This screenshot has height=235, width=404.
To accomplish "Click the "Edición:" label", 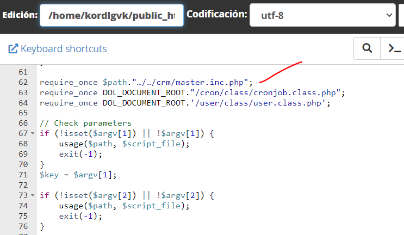I will pyautogui.click(x=20, y=15).
